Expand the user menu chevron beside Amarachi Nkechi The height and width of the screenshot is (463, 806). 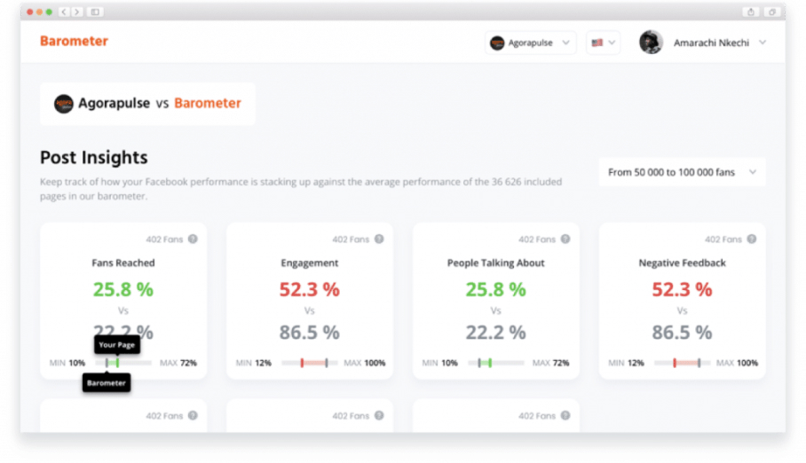763,43
